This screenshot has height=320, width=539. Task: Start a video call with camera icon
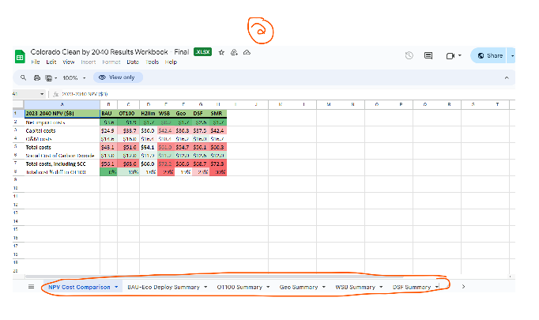pos(450,55)
